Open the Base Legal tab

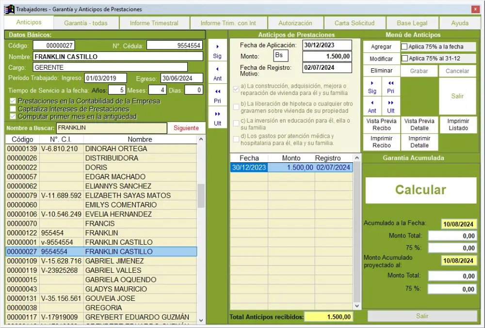pyautogui.click(x=412, y=23)
